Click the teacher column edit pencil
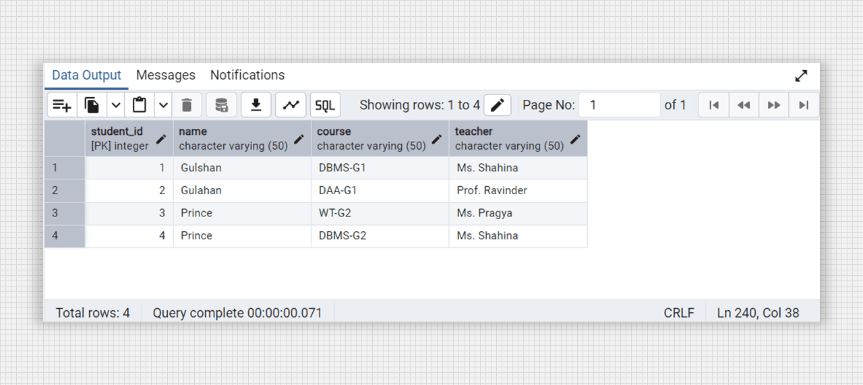The image size is (863, 385). 575,139
